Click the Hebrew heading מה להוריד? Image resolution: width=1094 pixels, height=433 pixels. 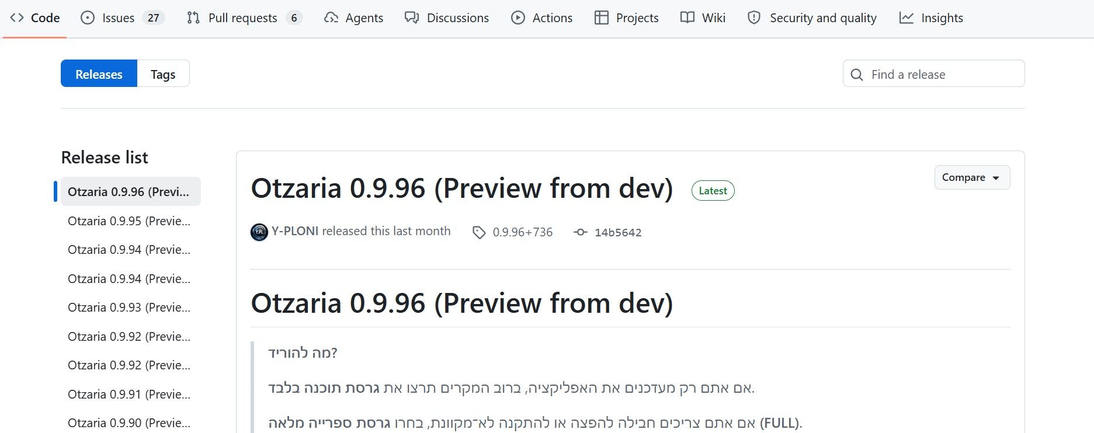(303, 353)
